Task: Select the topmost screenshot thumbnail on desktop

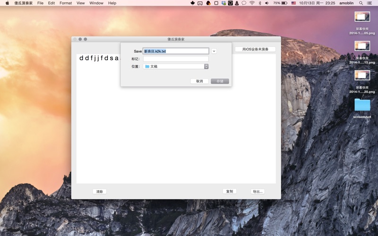Action: click(x=362, y=17)
